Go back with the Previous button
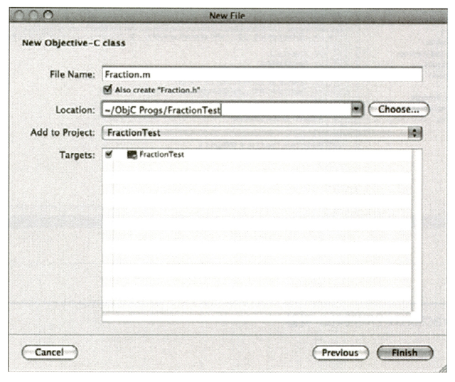 [341, 352]
